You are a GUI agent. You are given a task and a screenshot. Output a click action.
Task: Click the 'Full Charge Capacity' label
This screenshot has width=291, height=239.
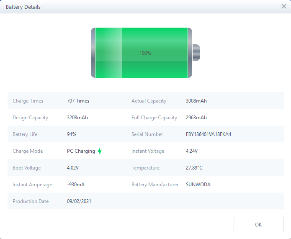coord(154,118)
